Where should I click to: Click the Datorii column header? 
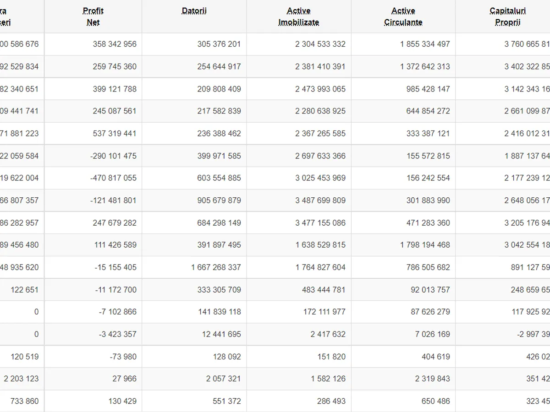click(x=194, y=11)
